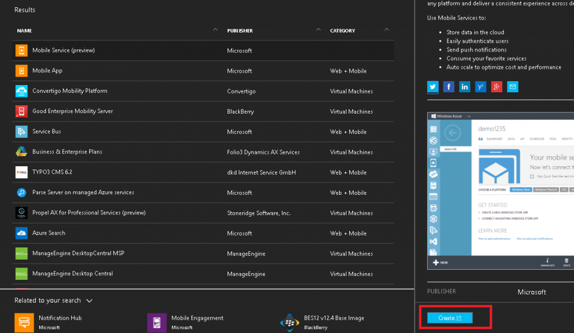The height and width of the screenshot is (333, 574).
Task: Click the NAME column header
Action: [24, 31]
